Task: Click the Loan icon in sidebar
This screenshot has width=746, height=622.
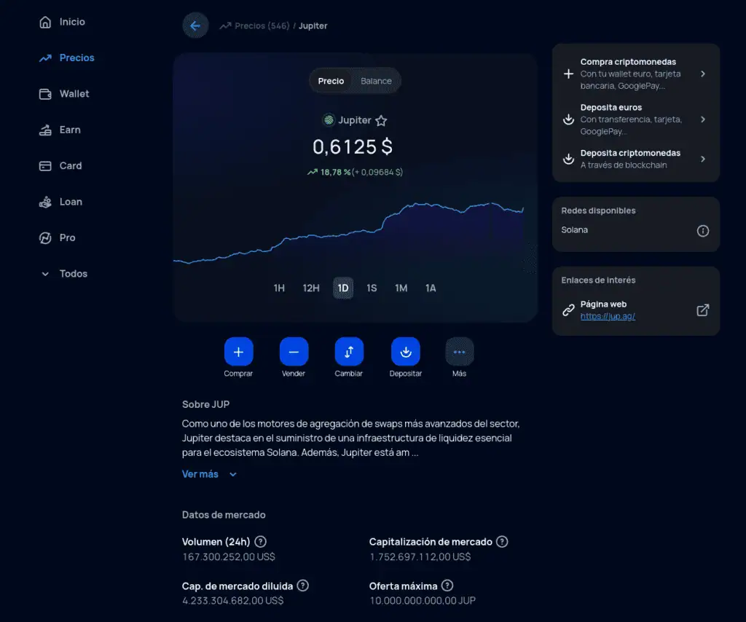Action: tap(45, 202)
